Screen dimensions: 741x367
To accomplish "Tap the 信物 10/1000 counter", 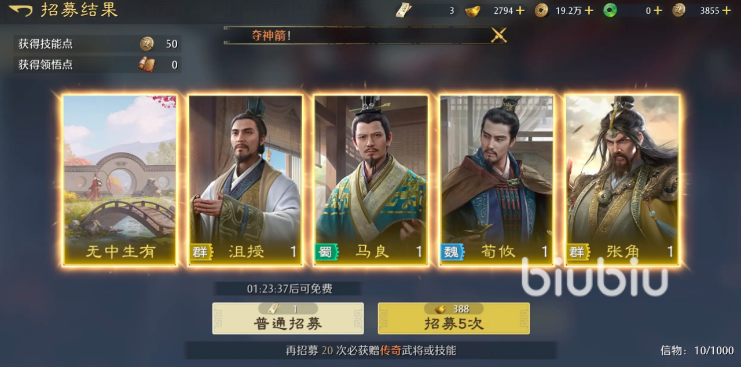I will point(697,350).
